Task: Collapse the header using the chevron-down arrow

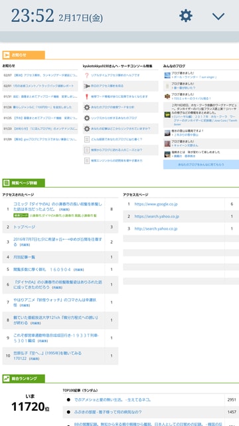Action: coord(218,17)
